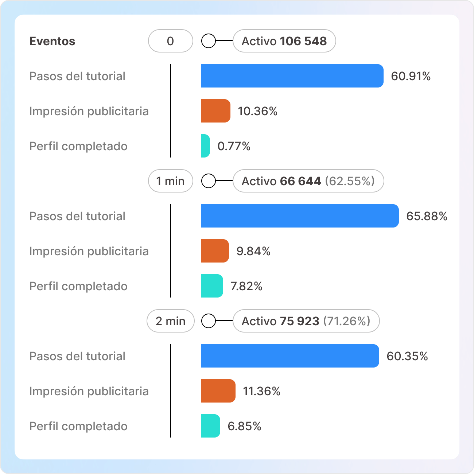Click the circle marker at 2 min
The width and height of the screenshot is (474, 474).
[x=209, y=321]
